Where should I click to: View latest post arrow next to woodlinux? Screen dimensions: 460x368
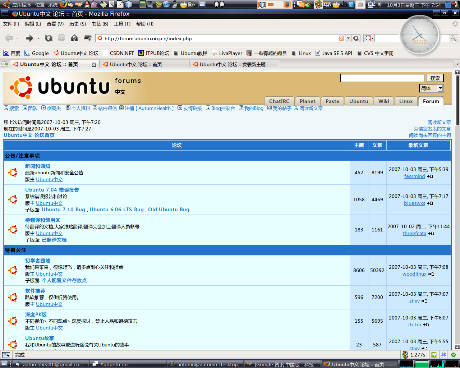pyautogui.click(x=431, y=274)
